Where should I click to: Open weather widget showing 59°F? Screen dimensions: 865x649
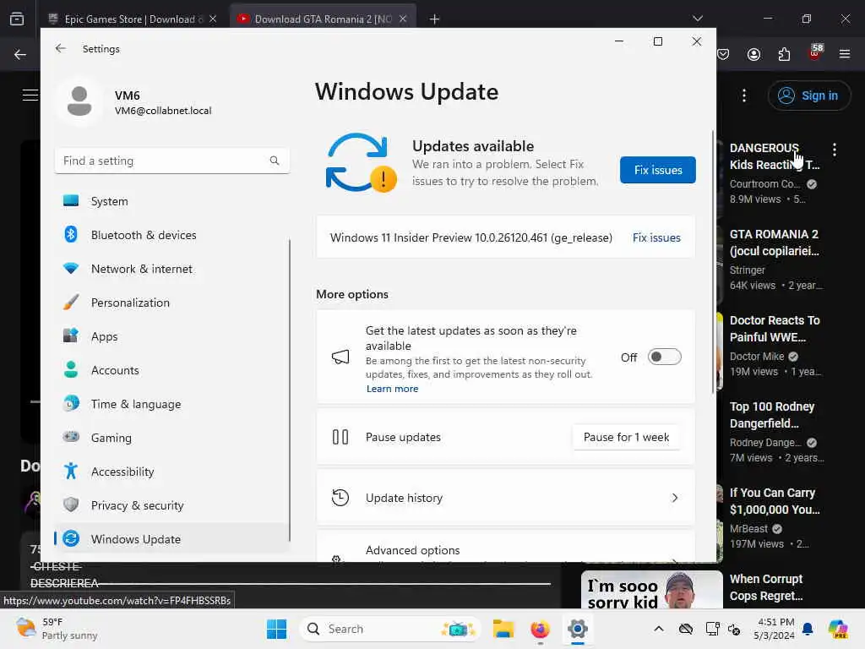click(x=57, y=629)
